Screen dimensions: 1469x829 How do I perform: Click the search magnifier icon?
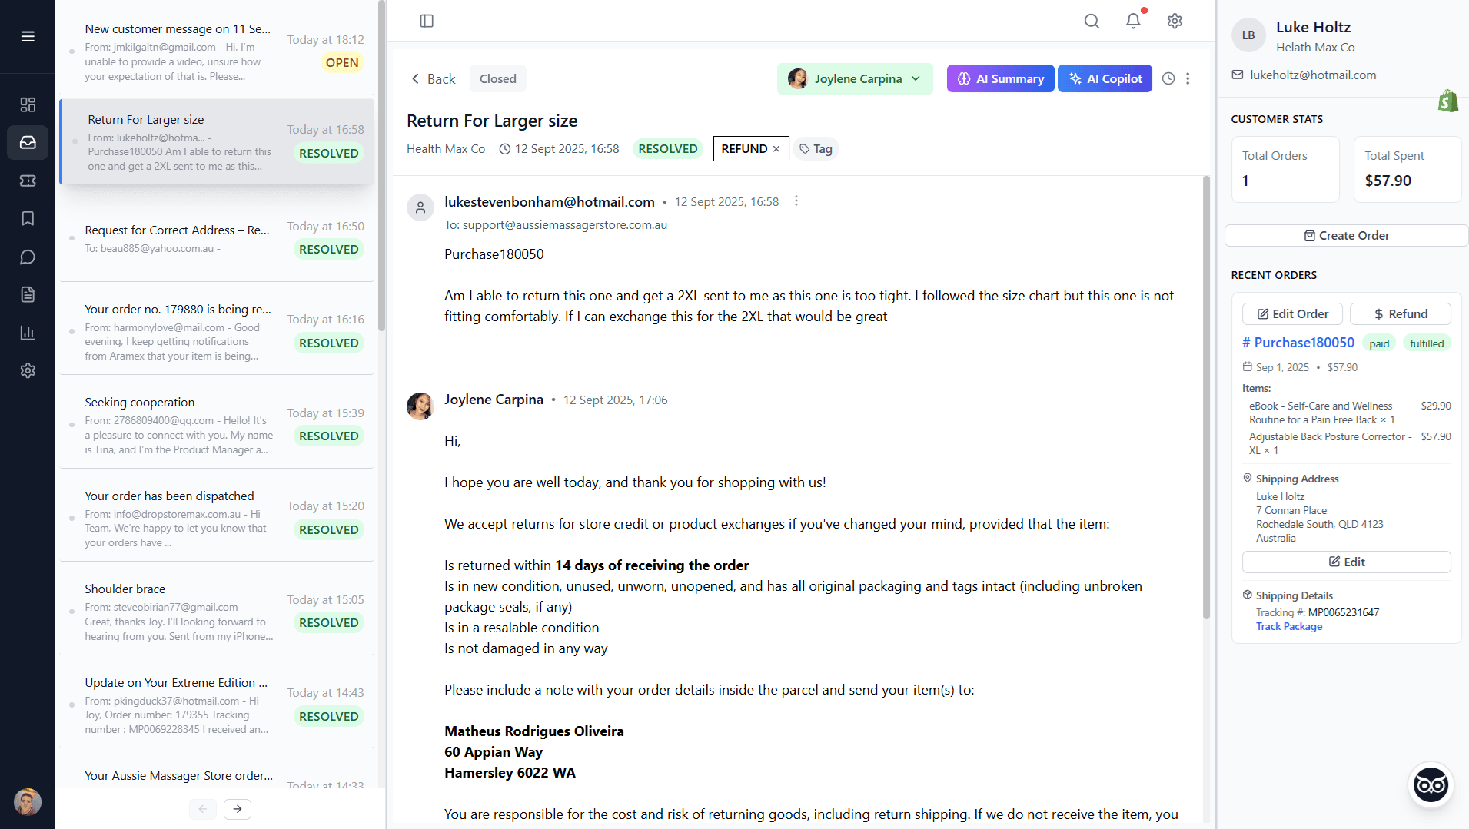pyautogui.click(x=1092, y=21)
